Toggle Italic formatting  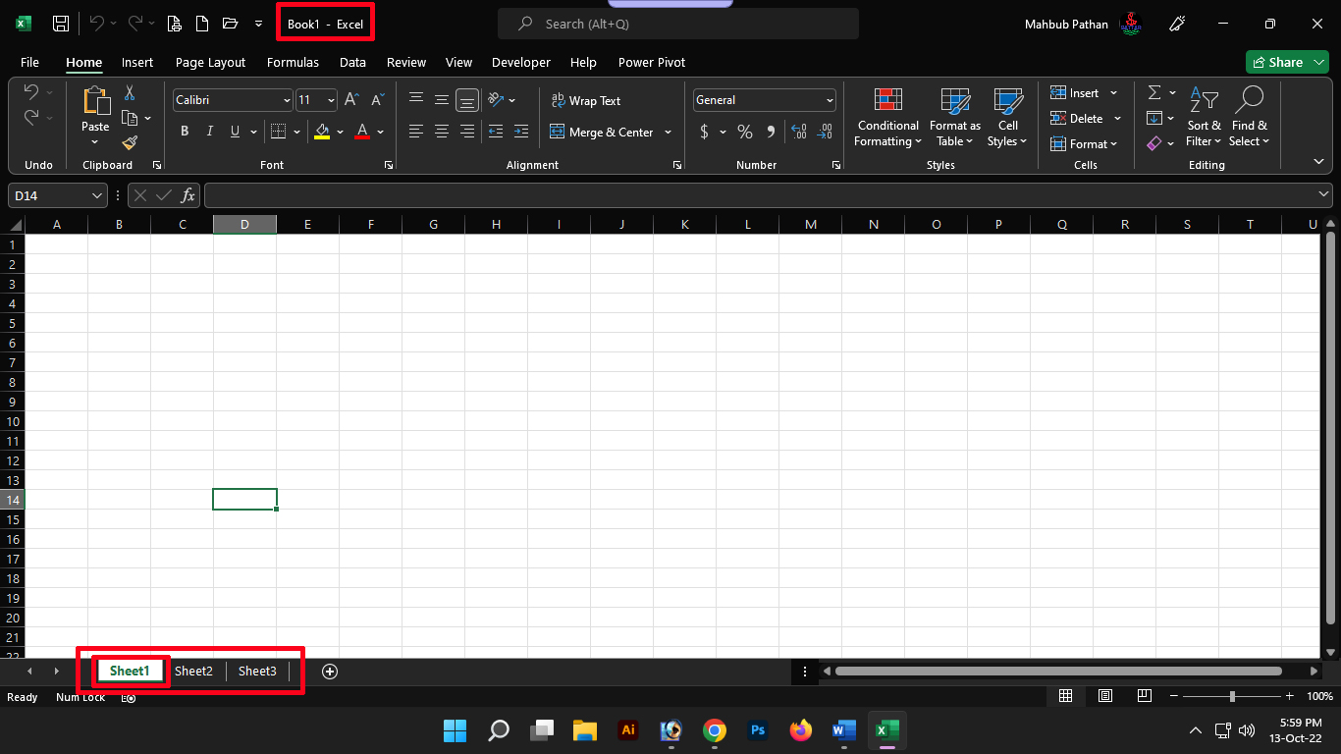(x=209, y=132)
